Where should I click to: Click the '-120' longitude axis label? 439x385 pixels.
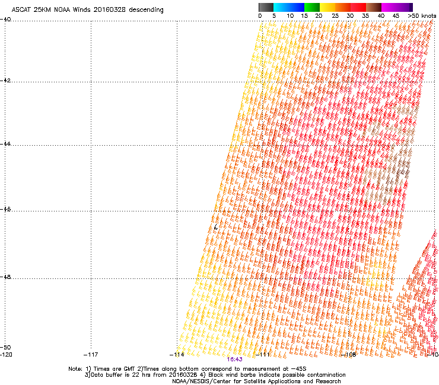point(6,355)
